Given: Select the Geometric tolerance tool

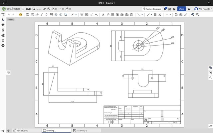Looking at the screenshot, I should (87, 15).
